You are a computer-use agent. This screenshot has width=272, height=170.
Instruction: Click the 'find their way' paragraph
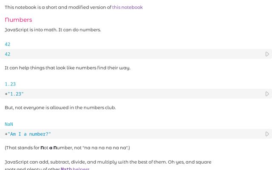67,68
